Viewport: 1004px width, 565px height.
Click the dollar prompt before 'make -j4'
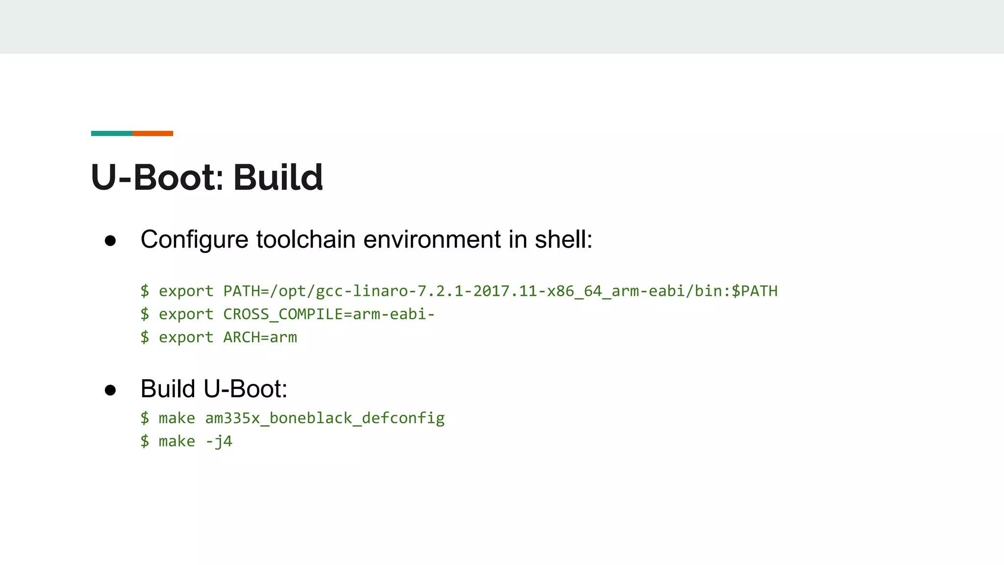[145, 441]
